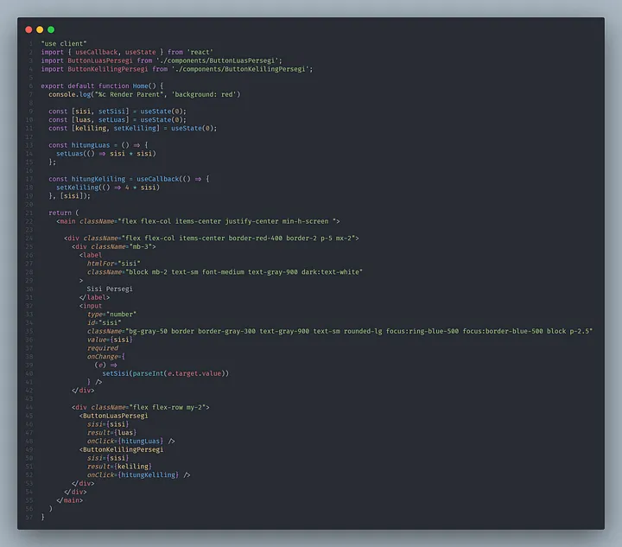This screenshot has height=547, width=622.
Task: Click the hitungKeliling constant declaration
Action: (98, 179)
